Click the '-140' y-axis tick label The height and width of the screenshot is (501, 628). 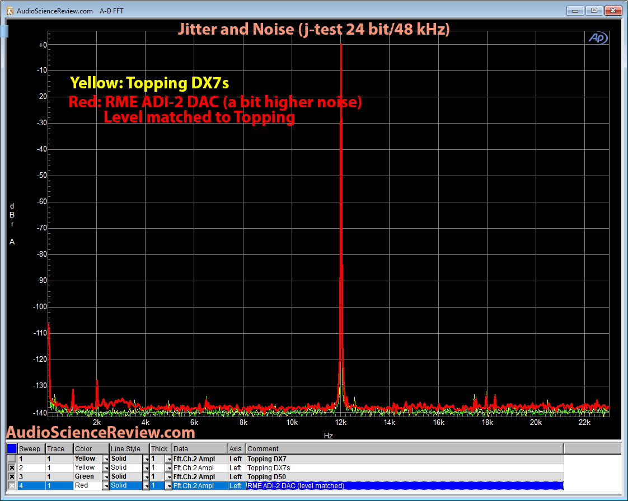[40, 413]
